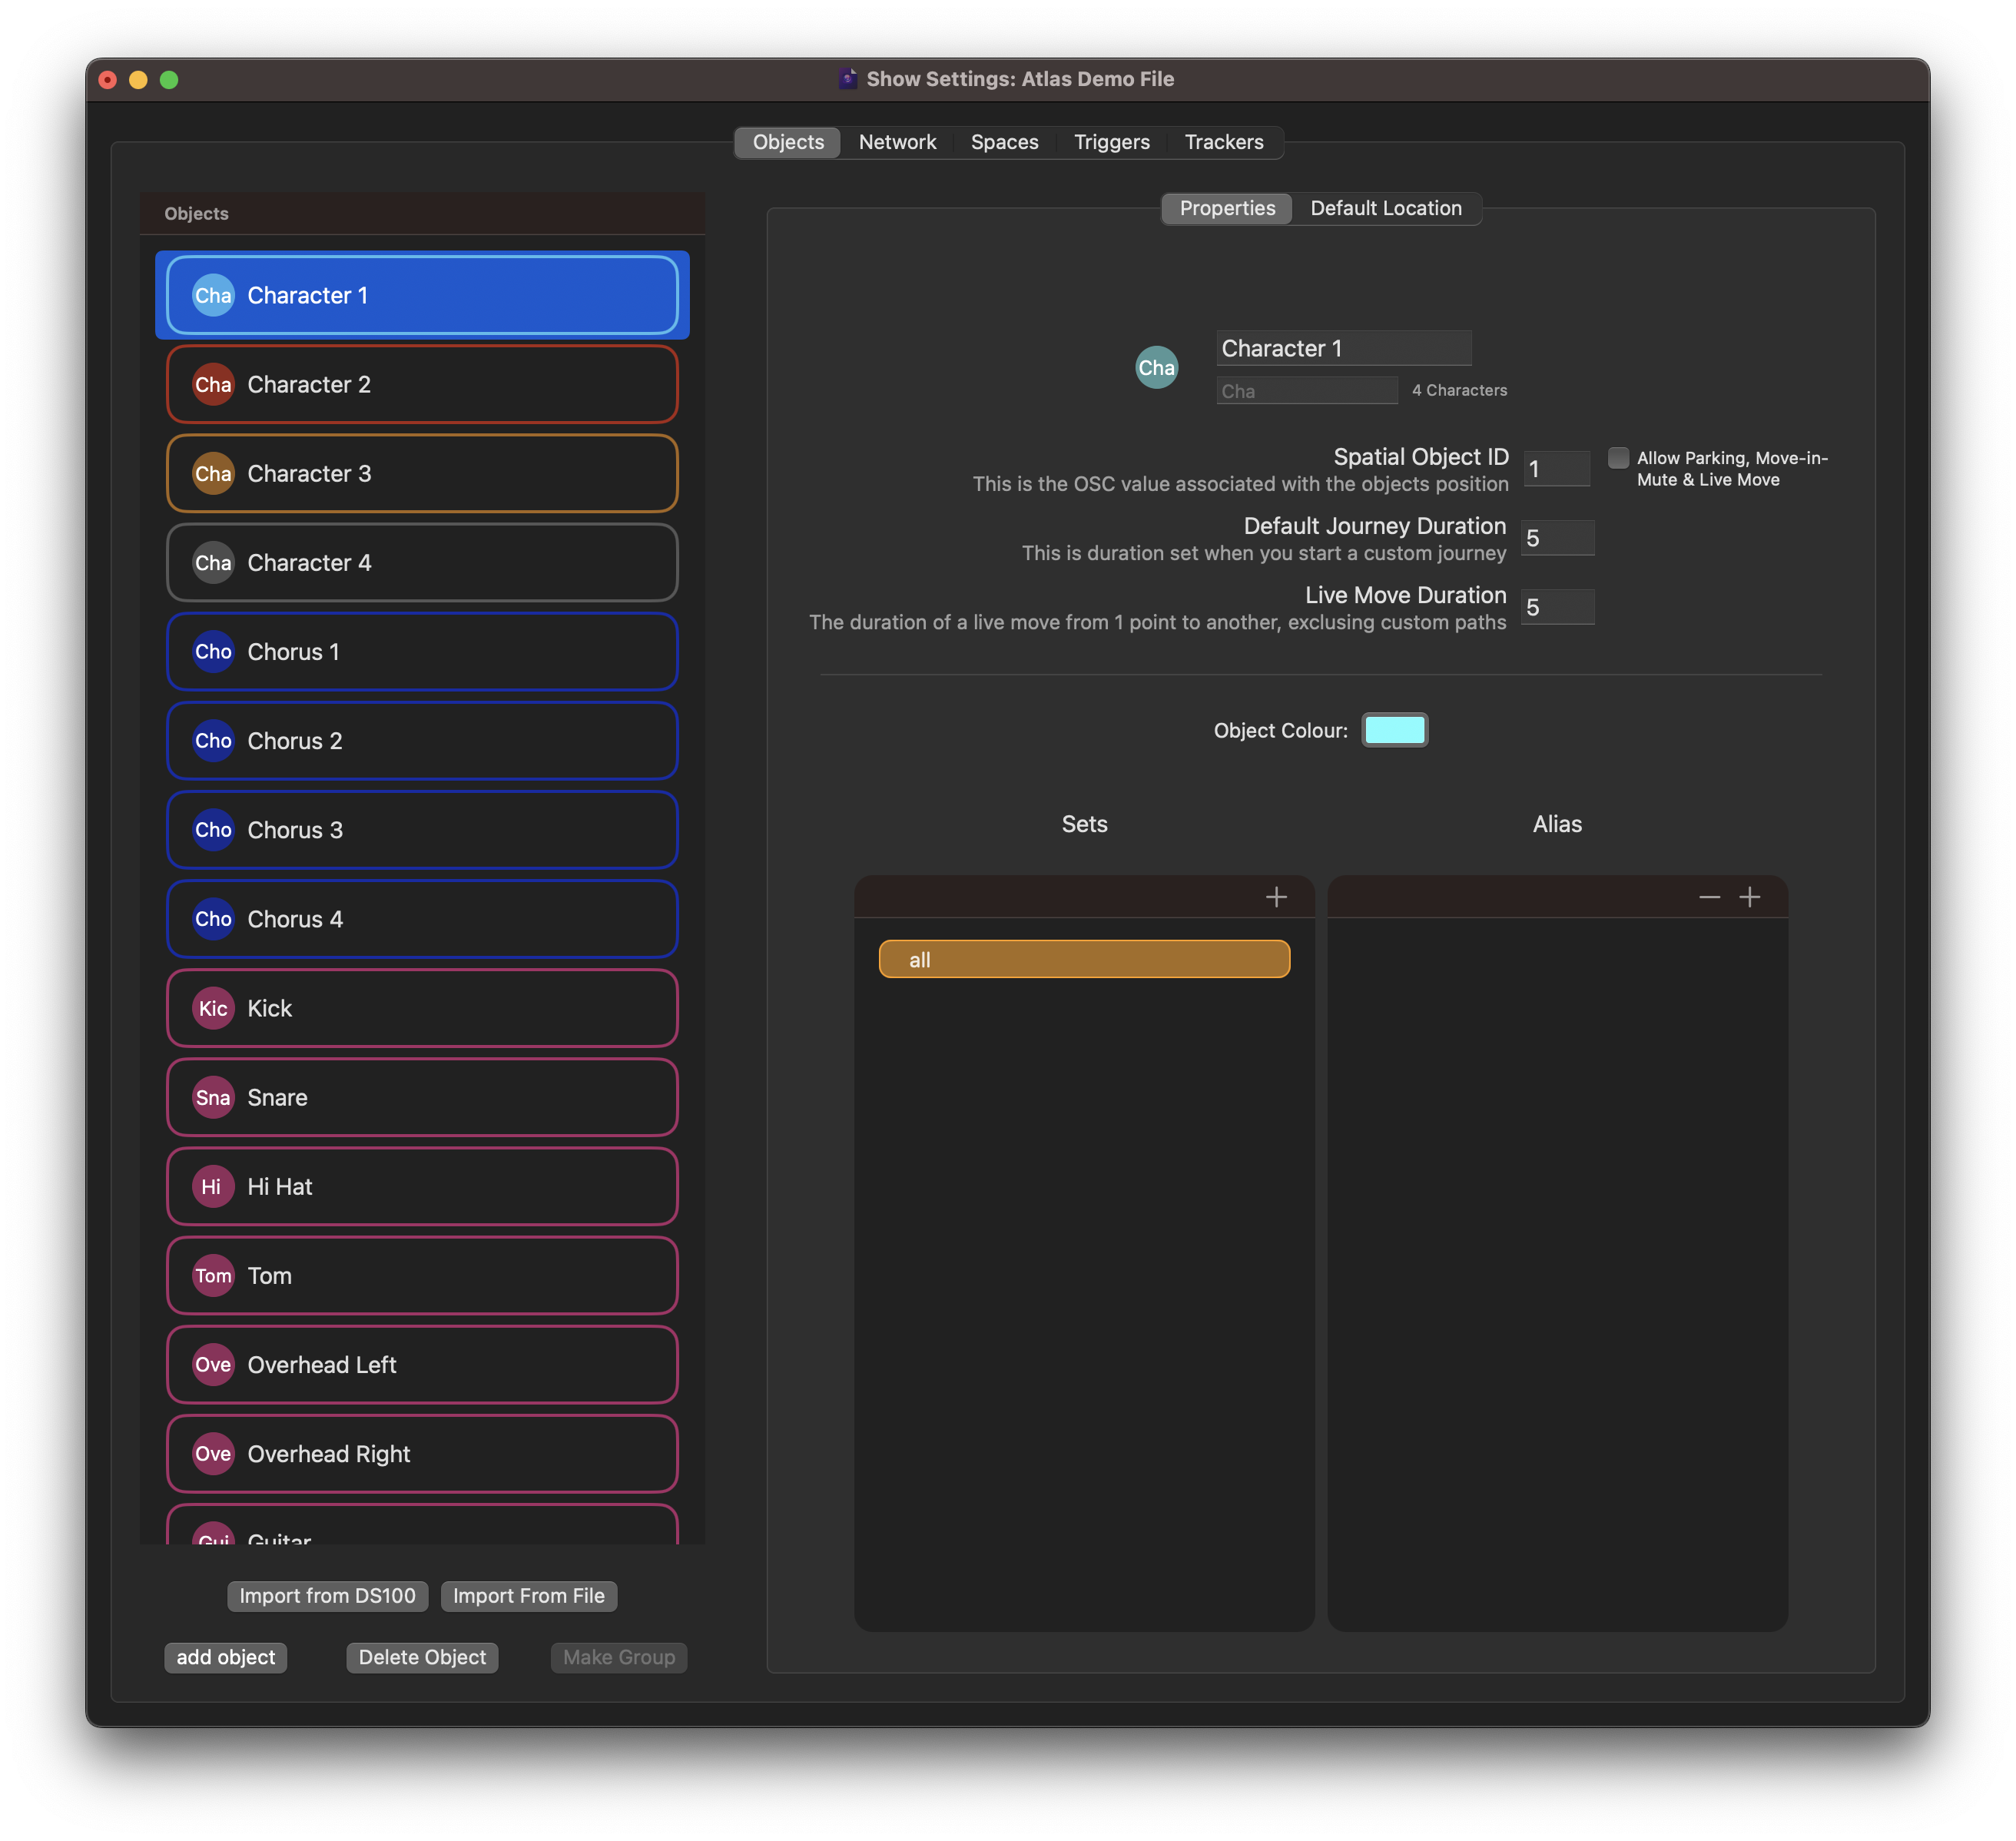This screenshot has height=1841, width=2016.
Task: Select the 'all' set entry
Action: coord(1084,959)
